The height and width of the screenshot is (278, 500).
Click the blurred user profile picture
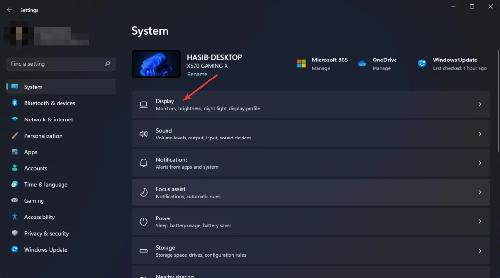pos(18,34)
